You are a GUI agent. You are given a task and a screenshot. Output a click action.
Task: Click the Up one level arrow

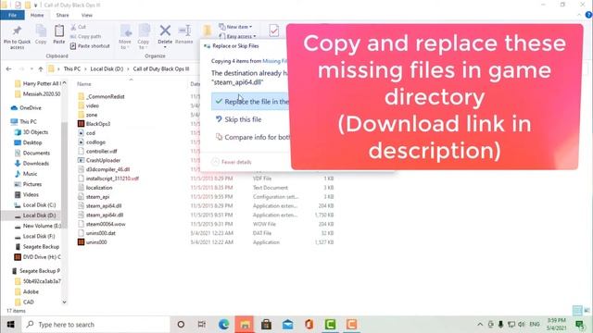[x=41, y=69]
